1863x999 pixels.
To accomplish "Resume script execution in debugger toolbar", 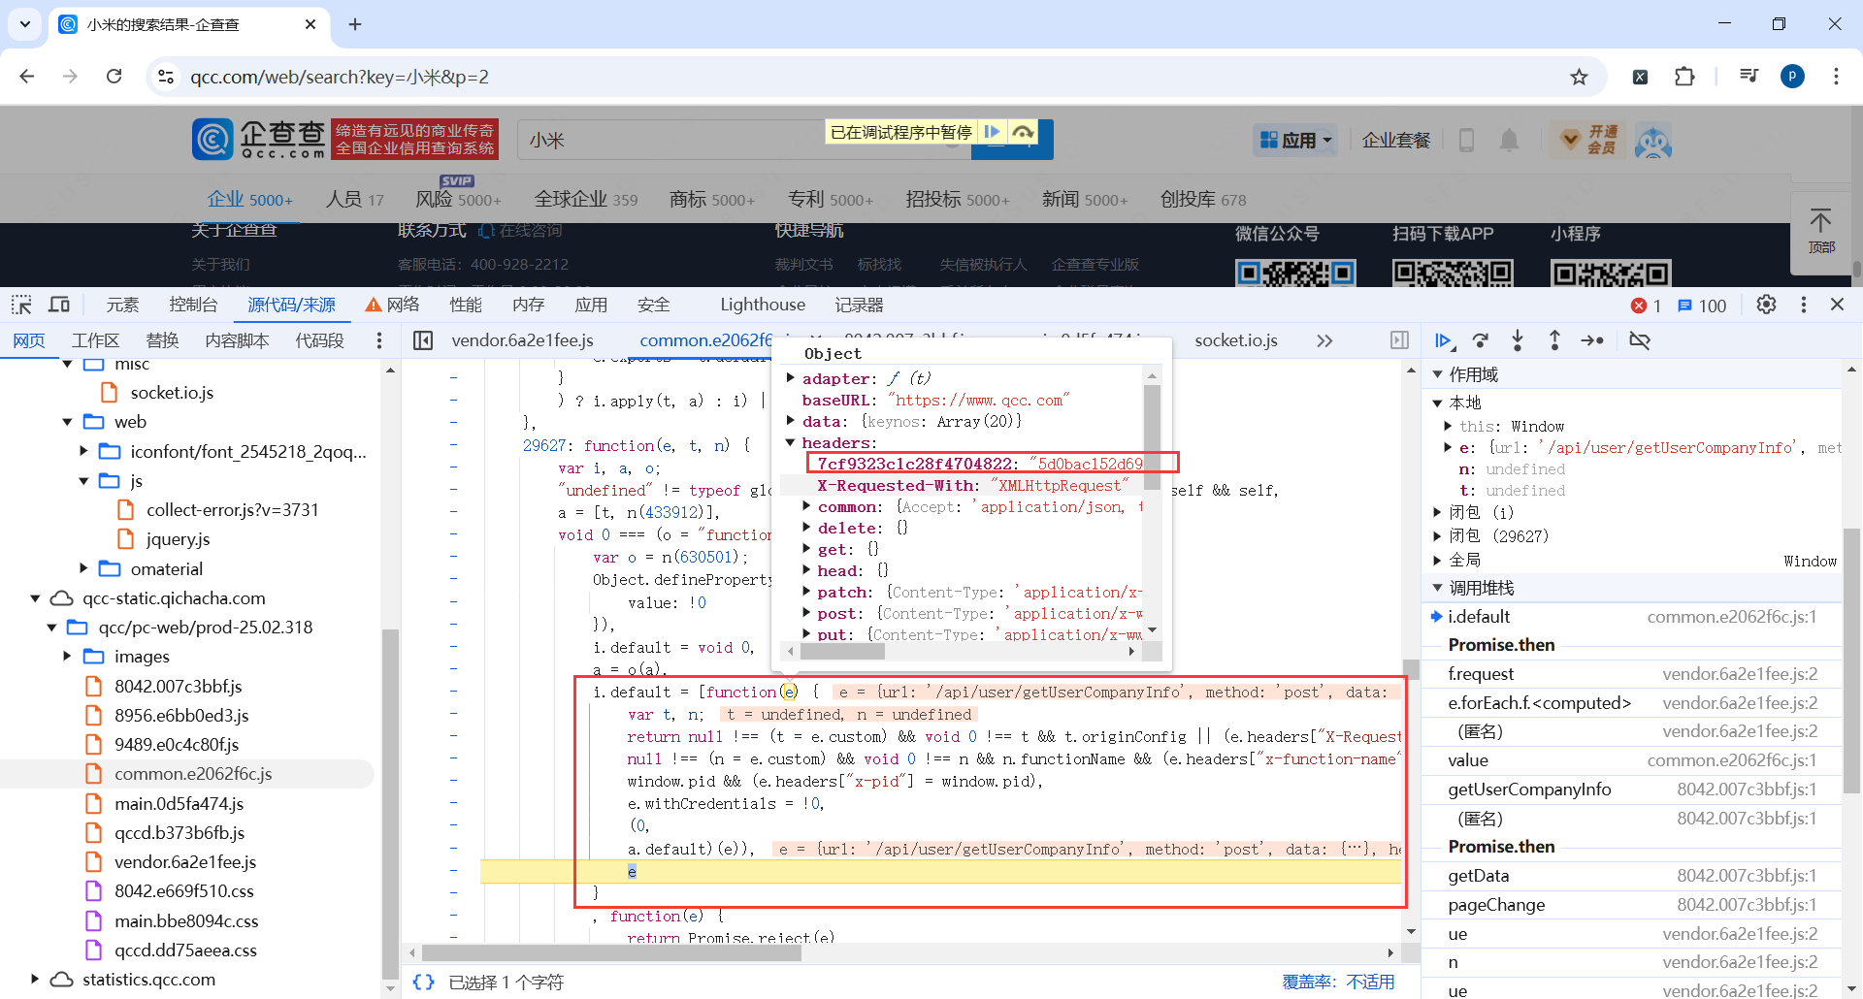I will click(1444, 340).
